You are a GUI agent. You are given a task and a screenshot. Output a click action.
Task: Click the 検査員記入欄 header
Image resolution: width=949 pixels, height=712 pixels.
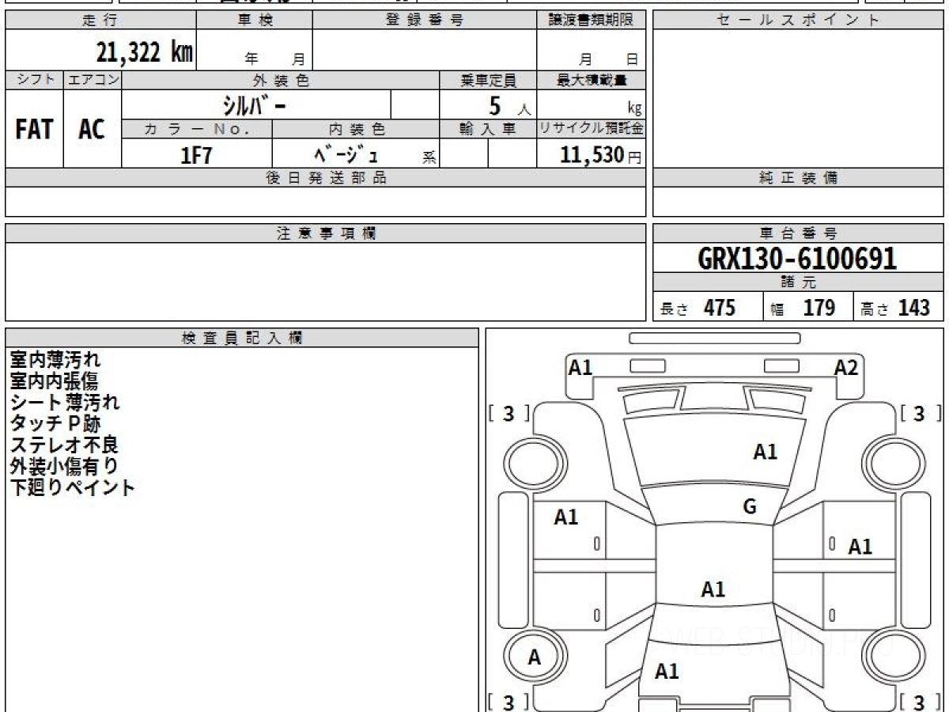click(x=242, y=338)
